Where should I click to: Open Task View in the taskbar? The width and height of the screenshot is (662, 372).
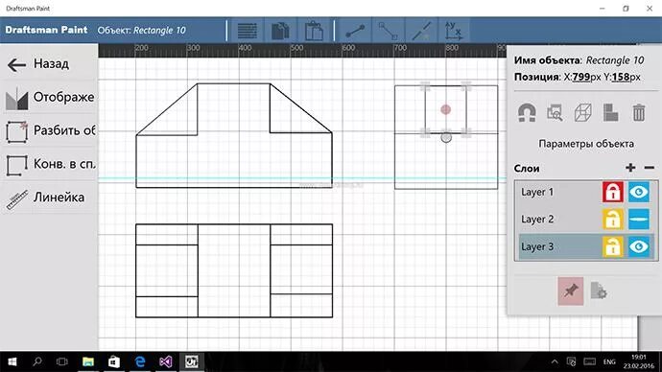tap(62, 361)
